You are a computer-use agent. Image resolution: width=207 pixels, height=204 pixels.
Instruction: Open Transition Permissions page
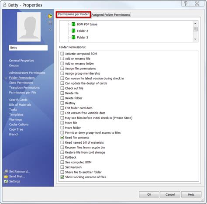click(x=24, y=87)
